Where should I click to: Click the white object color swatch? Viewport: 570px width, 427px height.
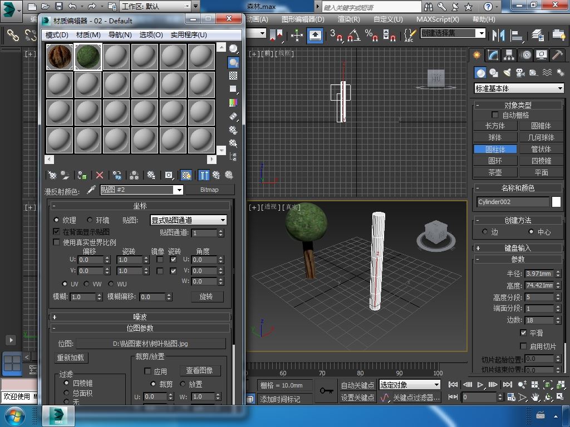pyautogui.click(x=556, y=202)
